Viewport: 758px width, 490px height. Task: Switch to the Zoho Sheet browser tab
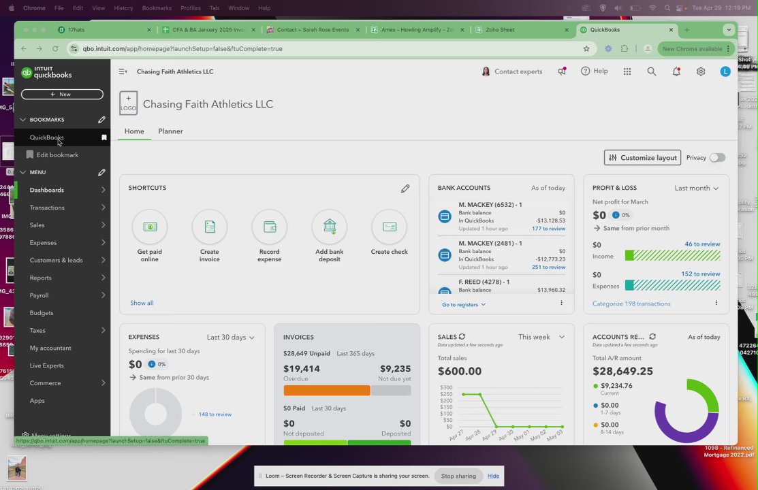pyautogui.click(x=524, y=30)
